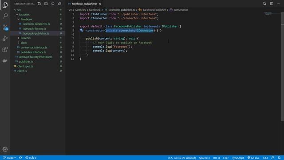Open the Docker view in activity bar

pyautogui.click(x=5, y=60)
